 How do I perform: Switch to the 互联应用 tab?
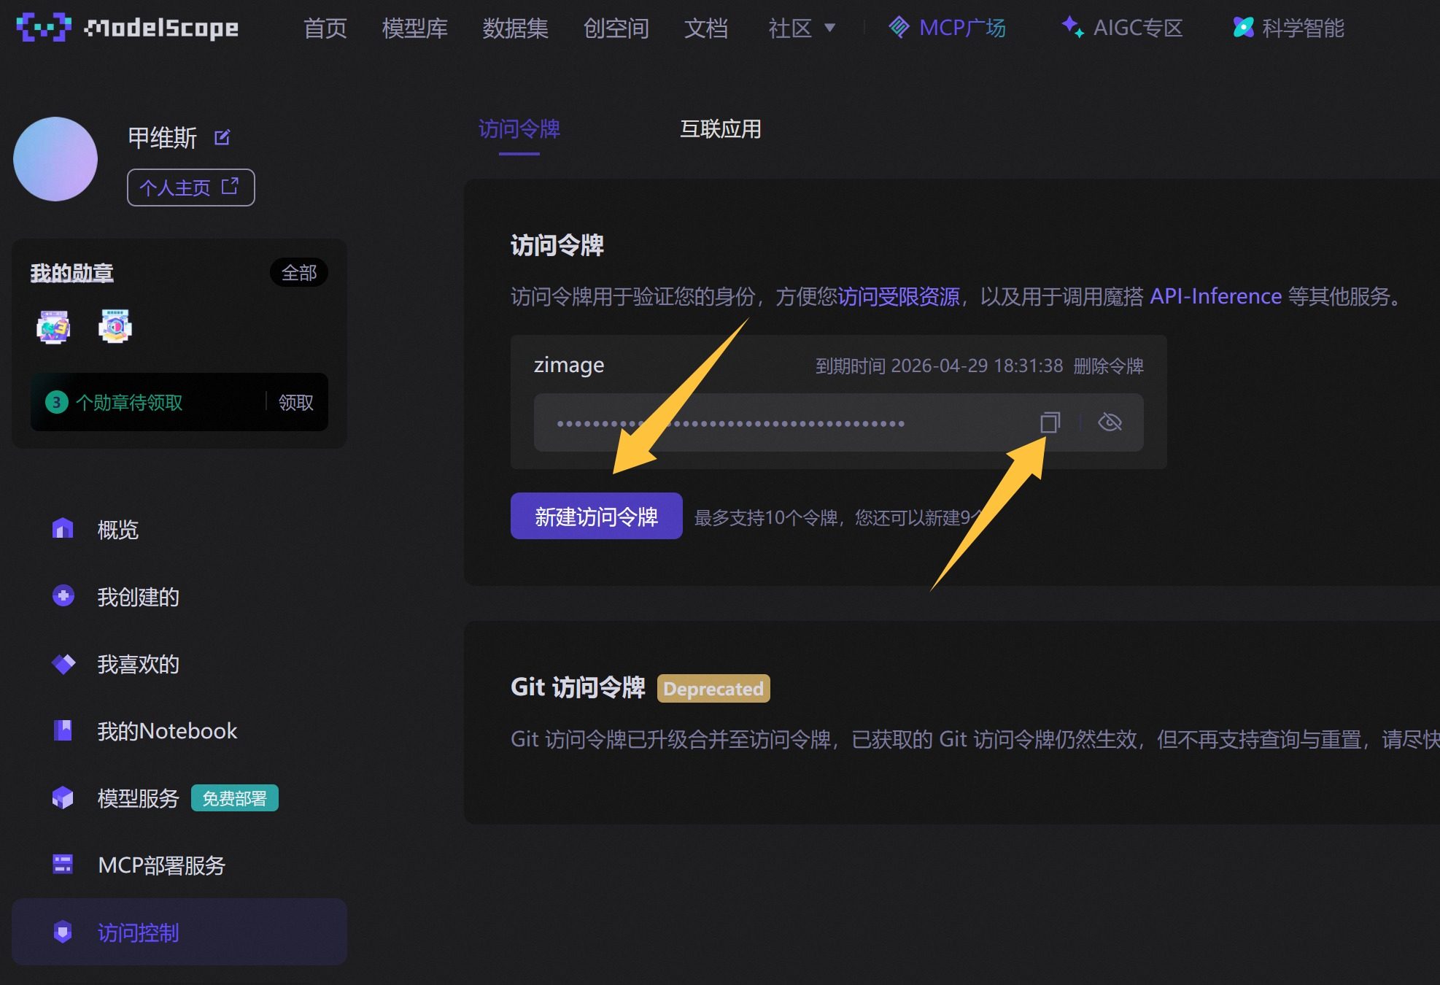pos(720,129)
